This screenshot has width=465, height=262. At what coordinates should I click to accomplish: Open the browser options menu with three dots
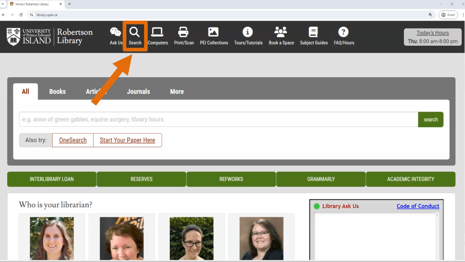pos(462,14)
